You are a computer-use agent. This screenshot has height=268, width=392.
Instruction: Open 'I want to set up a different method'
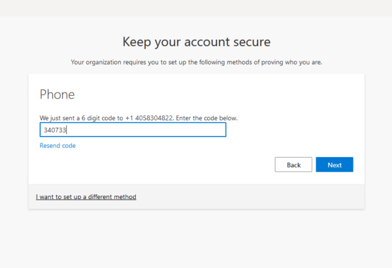(x=86, y=196)
